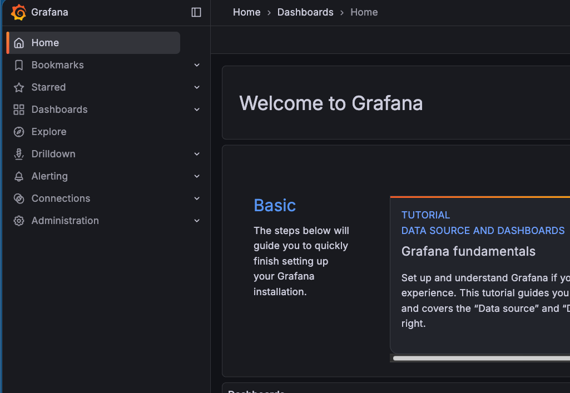
Task: Click Dashboards in the breadcrumb trail
Action: [x=305, y=12]
